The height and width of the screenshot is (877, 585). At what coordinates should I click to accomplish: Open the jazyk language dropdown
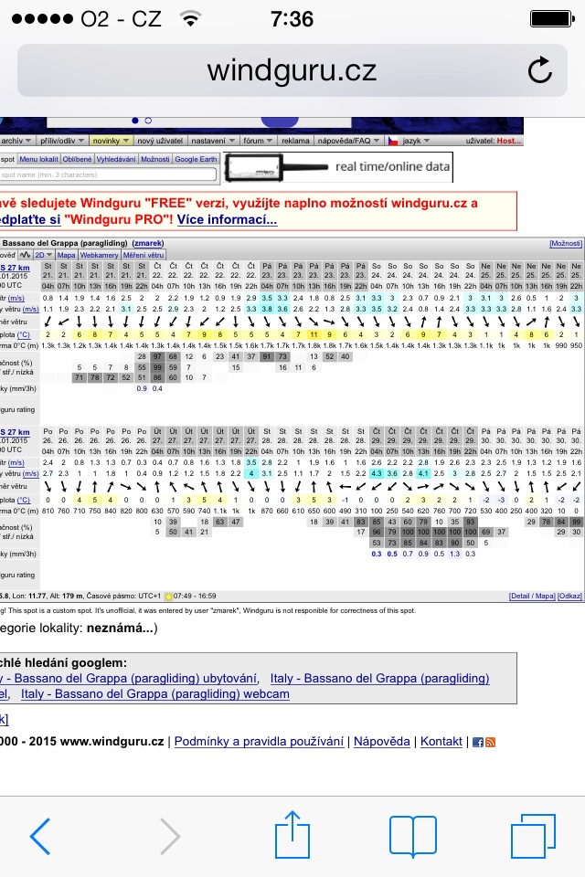(416, 141)
